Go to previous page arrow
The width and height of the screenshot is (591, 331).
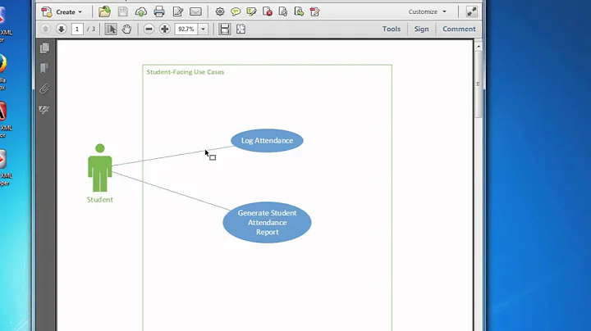(x=45, y=29)
